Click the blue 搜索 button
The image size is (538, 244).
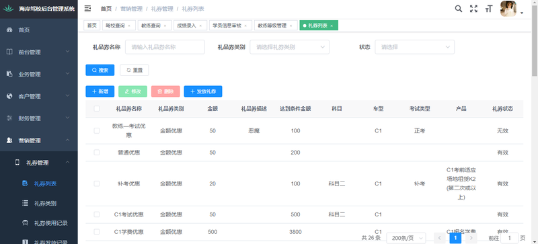click(x=100, y=70)
